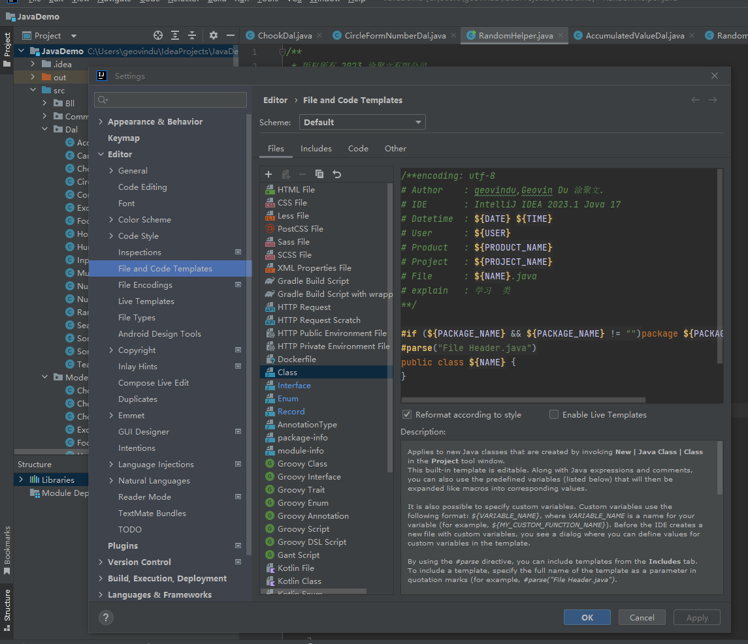Expand the Version Control settings node
This screenshot has width=748, height=644.
101,562
